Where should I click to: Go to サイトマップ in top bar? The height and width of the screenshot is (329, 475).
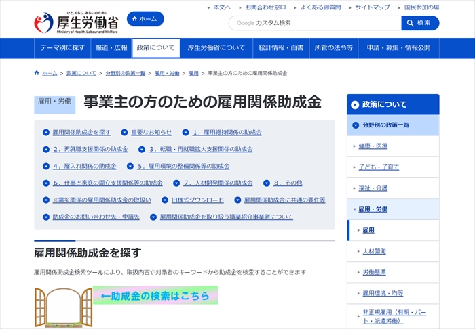pyautogui.click(x=372, y=7)
